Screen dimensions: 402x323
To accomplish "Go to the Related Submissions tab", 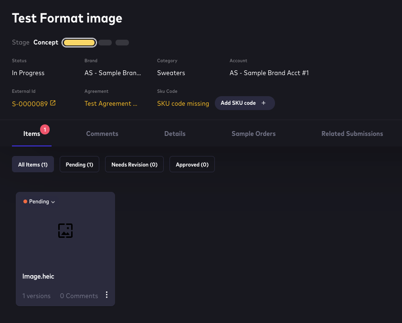I will pyautogui.click(x=352, y=134).
